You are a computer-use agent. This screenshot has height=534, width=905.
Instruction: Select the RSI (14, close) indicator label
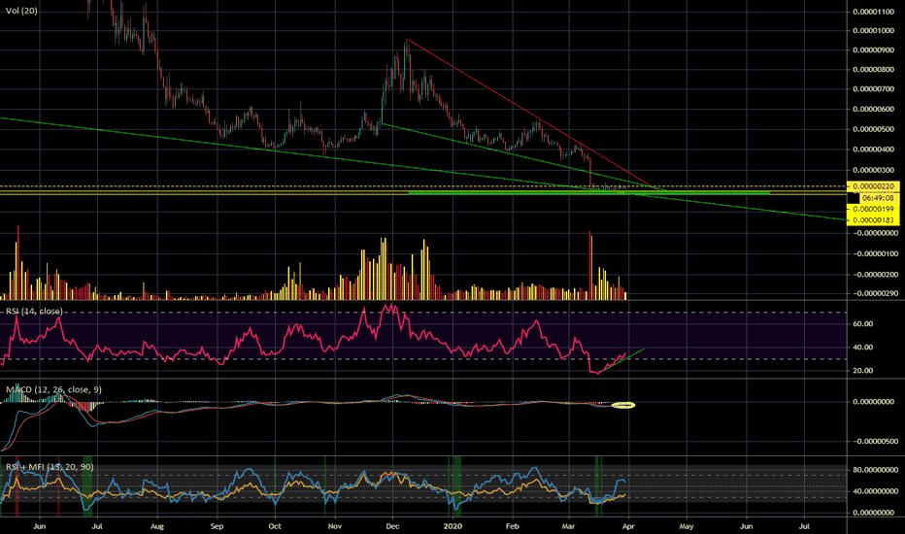click(x=34, y=311)
